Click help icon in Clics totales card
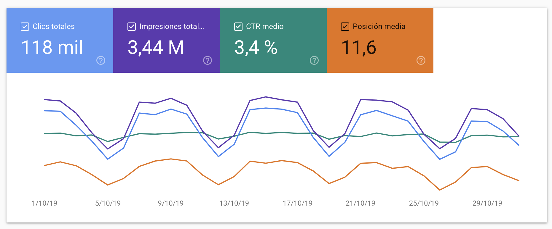 [101, 60]
